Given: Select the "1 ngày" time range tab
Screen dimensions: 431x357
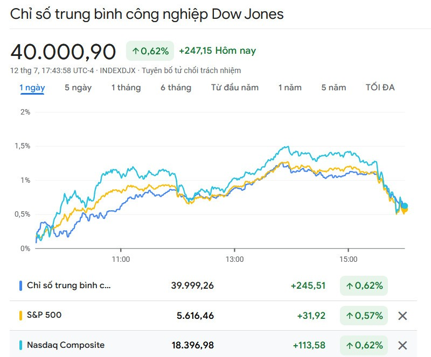Looking at the screenshot, I should pyautogui.click(x=32, y=88).
